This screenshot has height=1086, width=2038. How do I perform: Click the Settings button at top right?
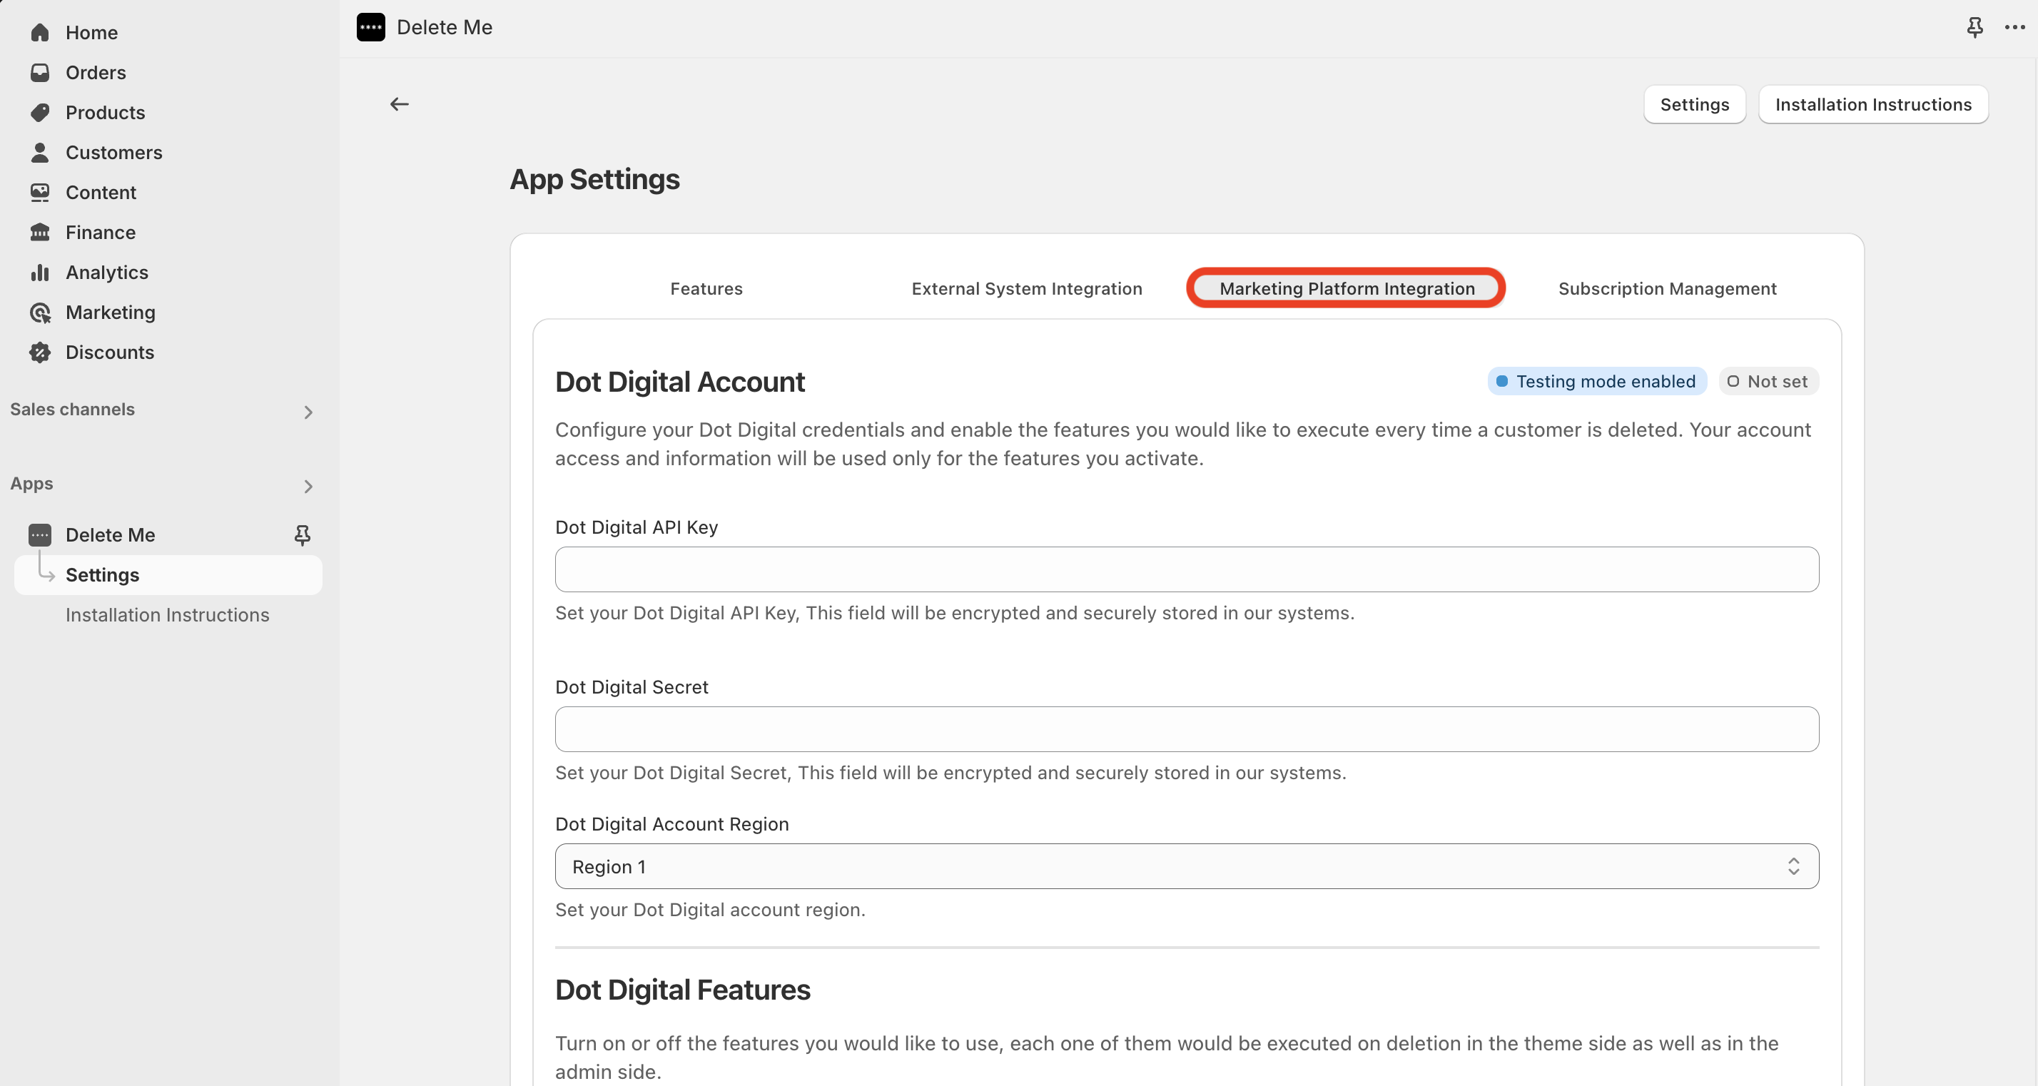click(1694, 104)
